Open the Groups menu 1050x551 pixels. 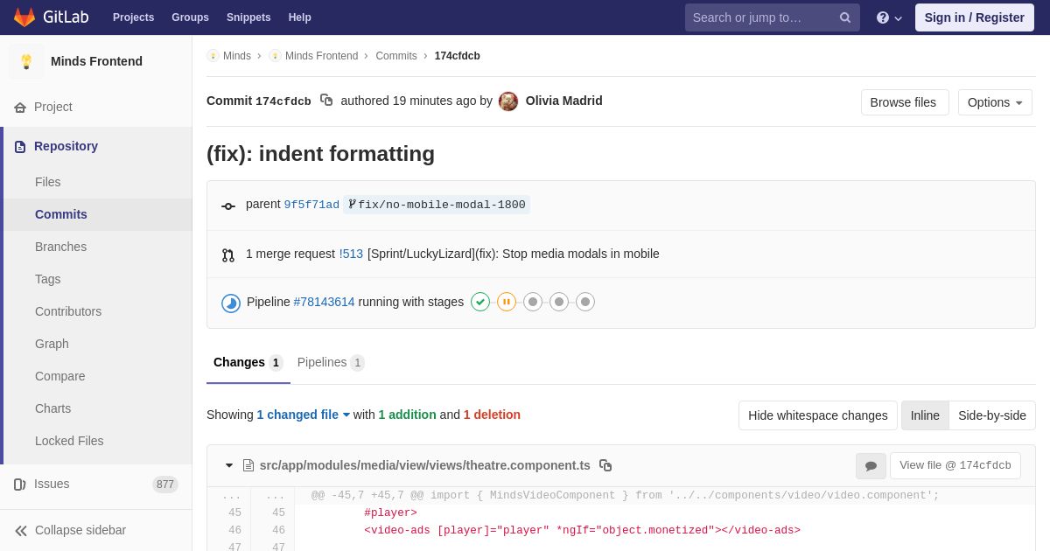click(x=190, y=17)
